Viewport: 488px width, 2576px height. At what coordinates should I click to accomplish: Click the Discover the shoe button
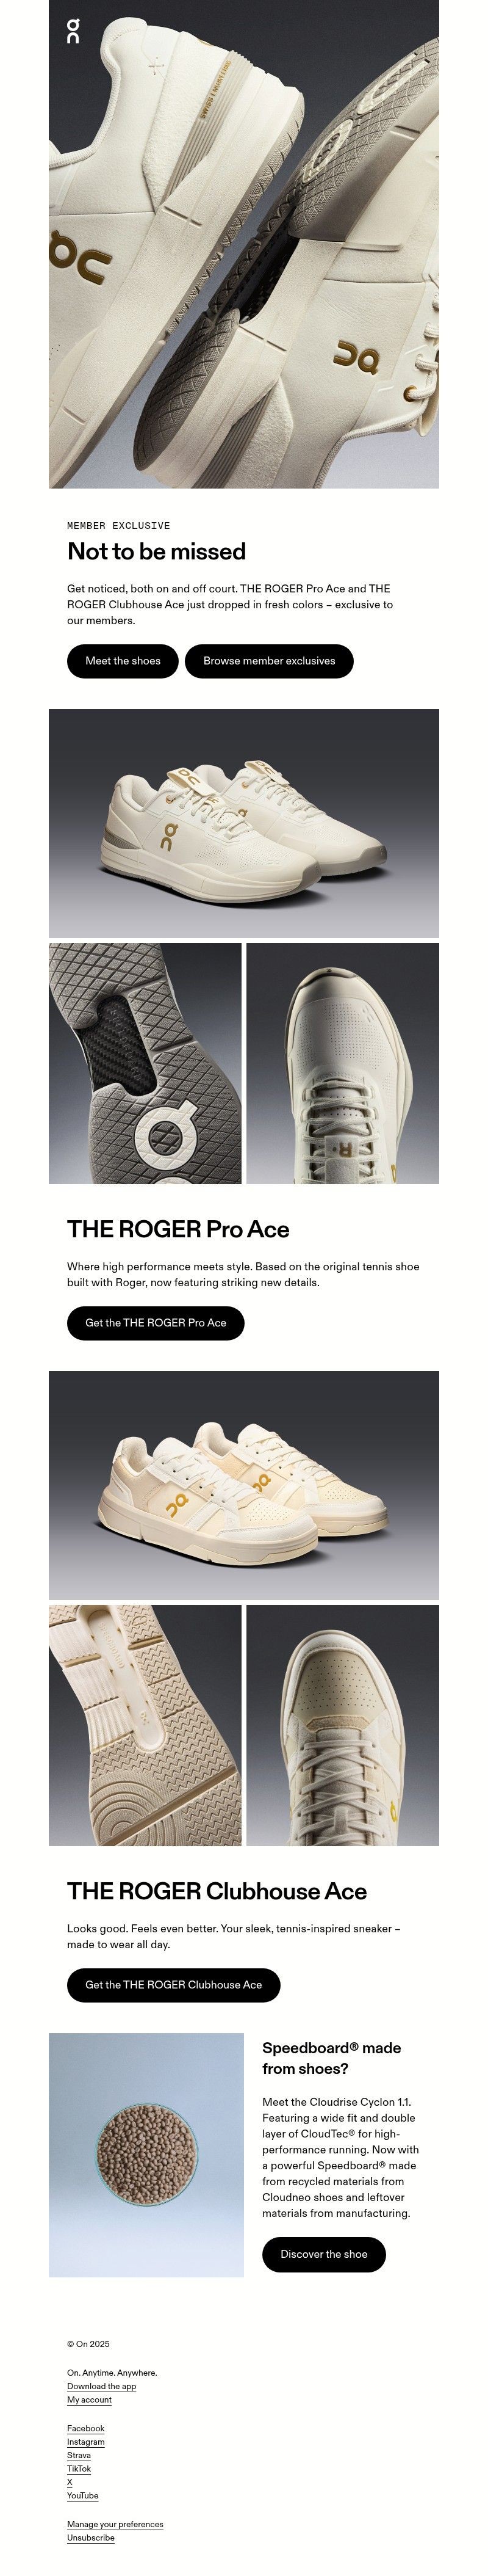tap(323, 2254)
